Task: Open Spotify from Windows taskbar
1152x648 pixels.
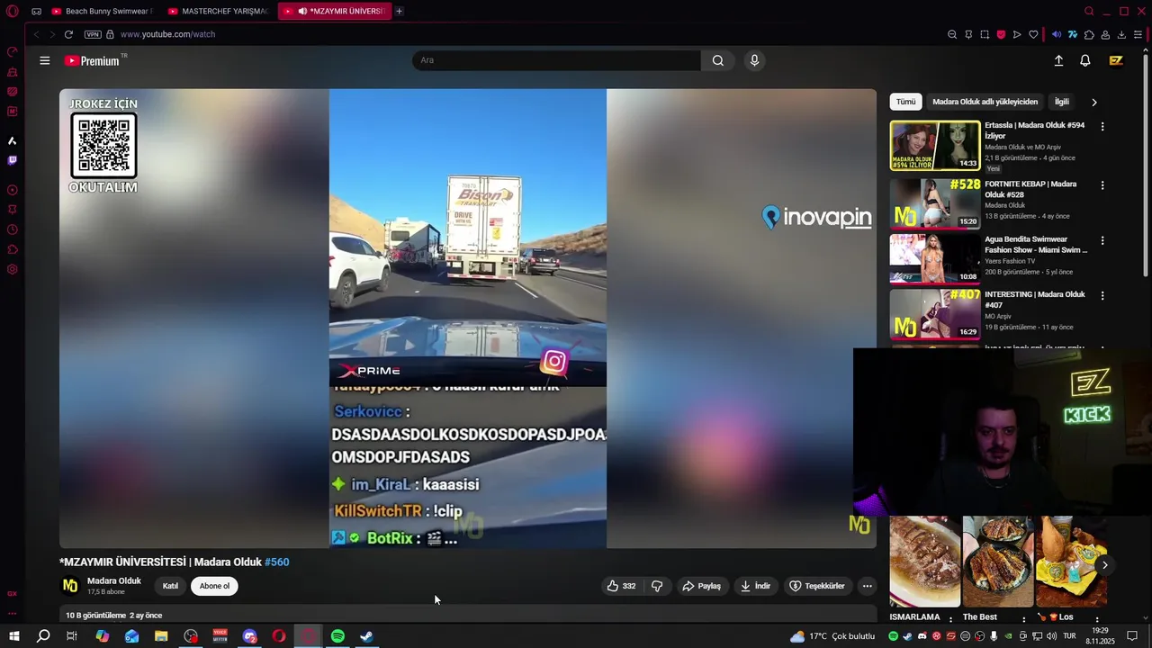Action: [x=337, y=636]
